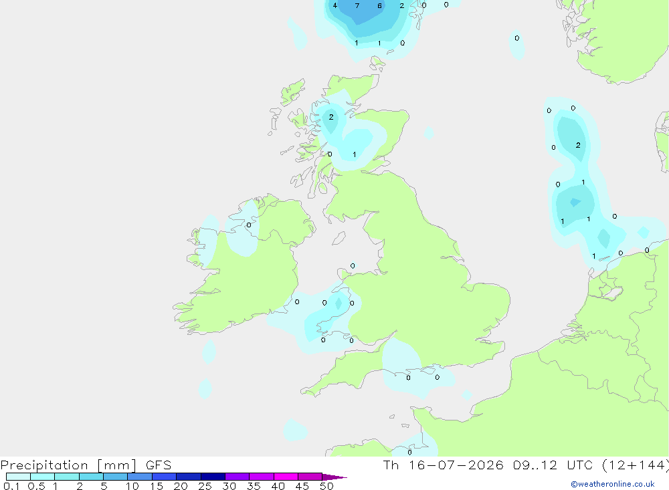Click the 'GFS' model label
This screenshot has width=669, height=490.
pos(159,465)
